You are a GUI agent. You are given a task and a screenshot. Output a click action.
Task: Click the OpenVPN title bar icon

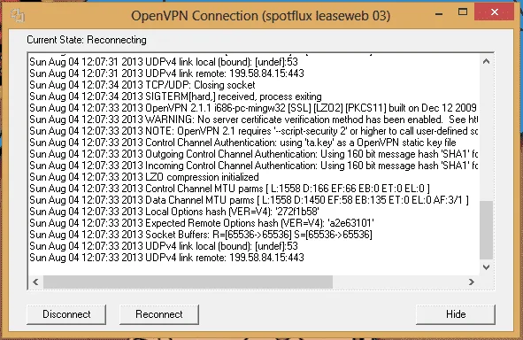pos(18,15)
